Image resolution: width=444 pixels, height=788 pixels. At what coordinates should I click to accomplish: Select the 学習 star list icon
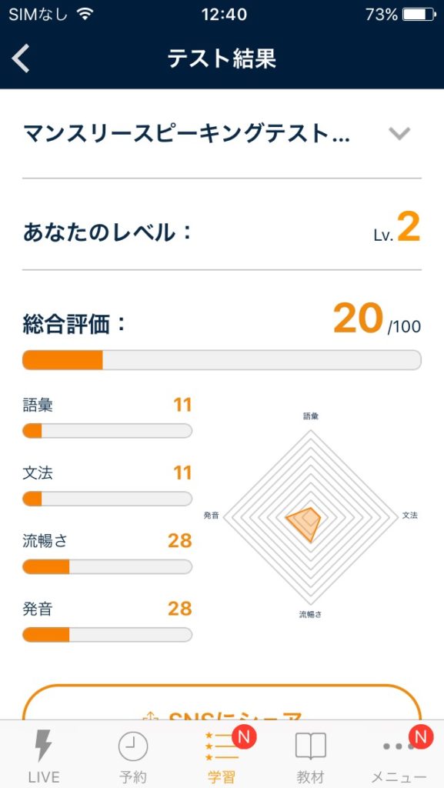pyautogui.click(x=222, y=746)
